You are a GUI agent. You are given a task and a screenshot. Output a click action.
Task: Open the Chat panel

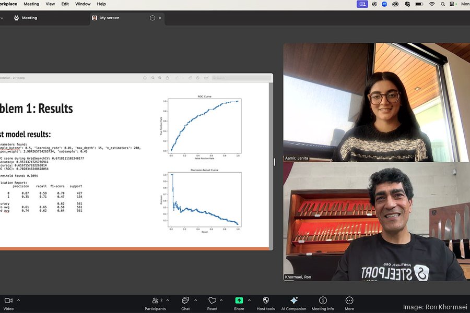[x=185, y=303]
